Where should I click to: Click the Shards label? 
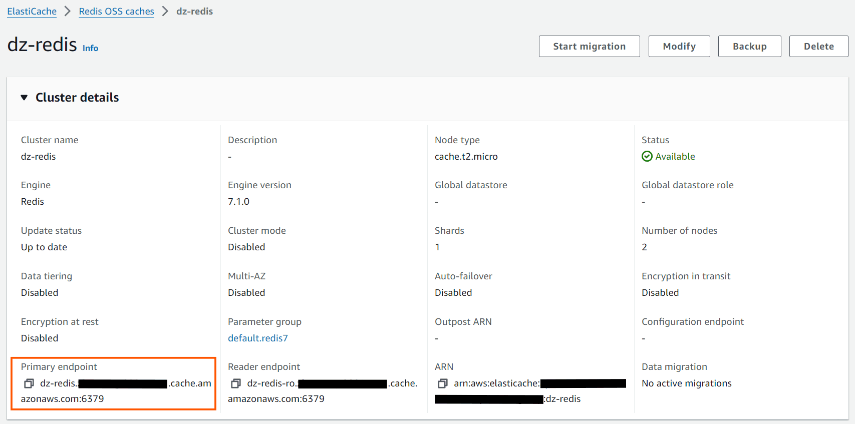[450, 230]
